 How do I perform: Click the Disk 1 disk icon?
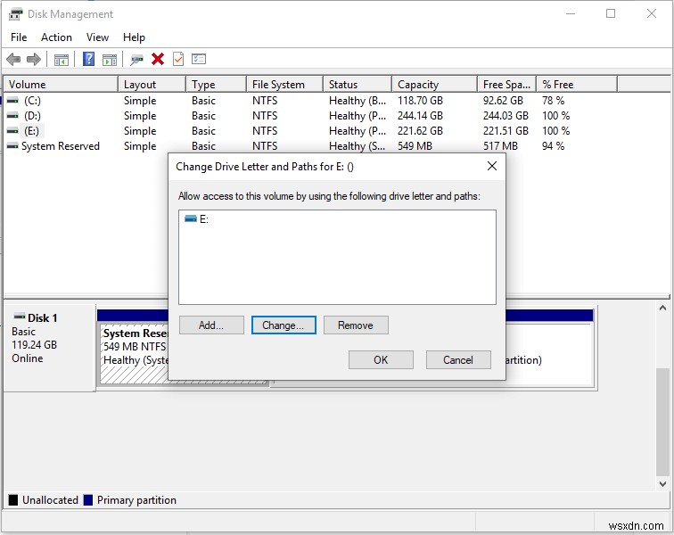20,317
